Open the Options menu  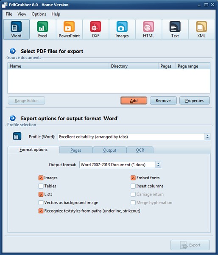pos(39,14)
